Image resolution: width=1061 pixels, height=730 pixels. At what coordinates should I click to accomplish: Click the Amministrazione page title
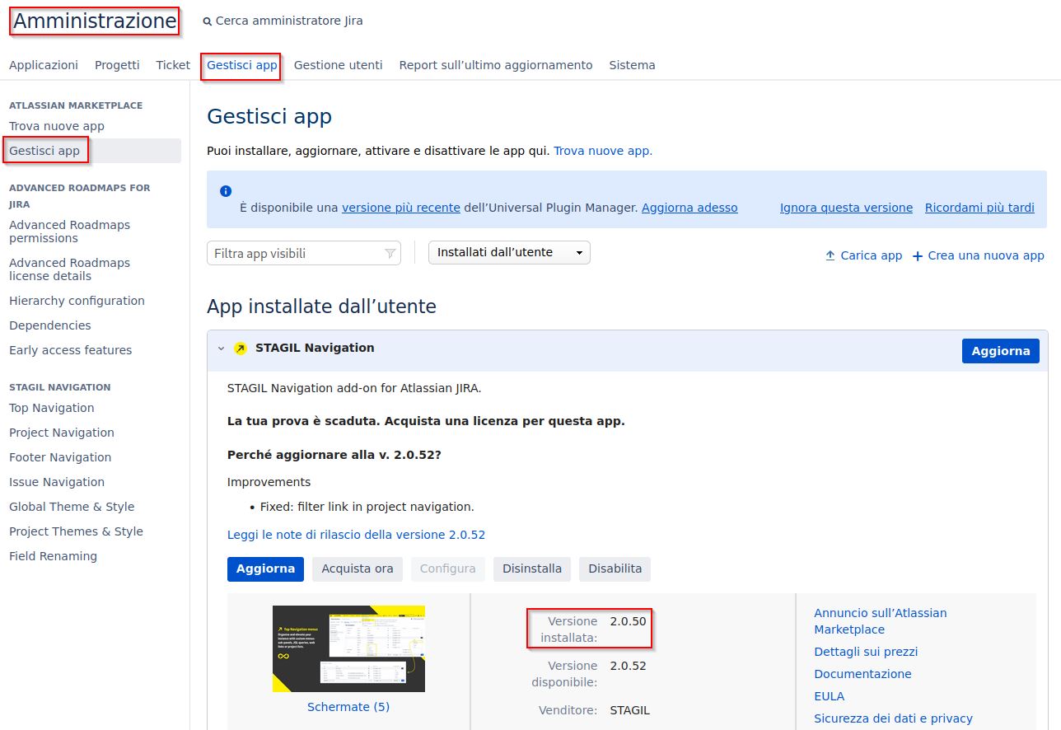(95, 21)
